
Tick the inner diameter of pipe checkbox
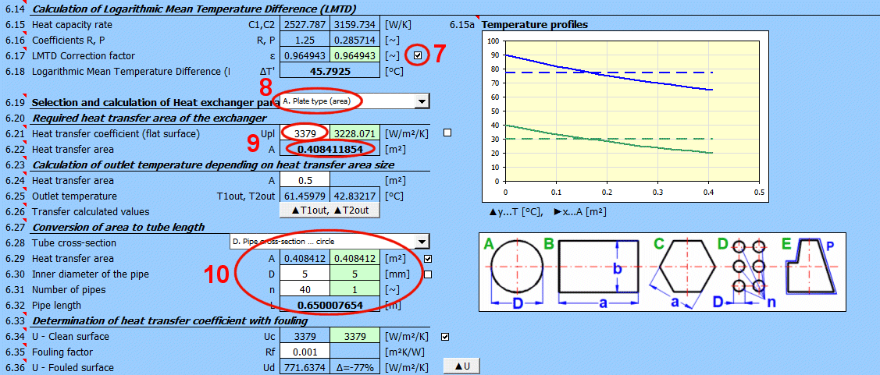pyautogui.click(x=428, y=274)
